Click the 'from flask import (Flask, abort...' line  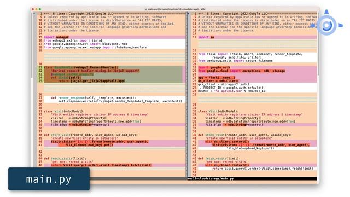click(x=250, y=54)
